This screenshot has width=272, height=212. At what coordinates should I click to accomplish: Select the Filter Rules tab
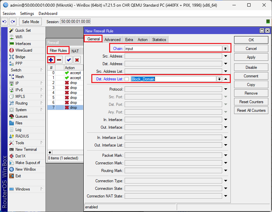click(58, 51)
